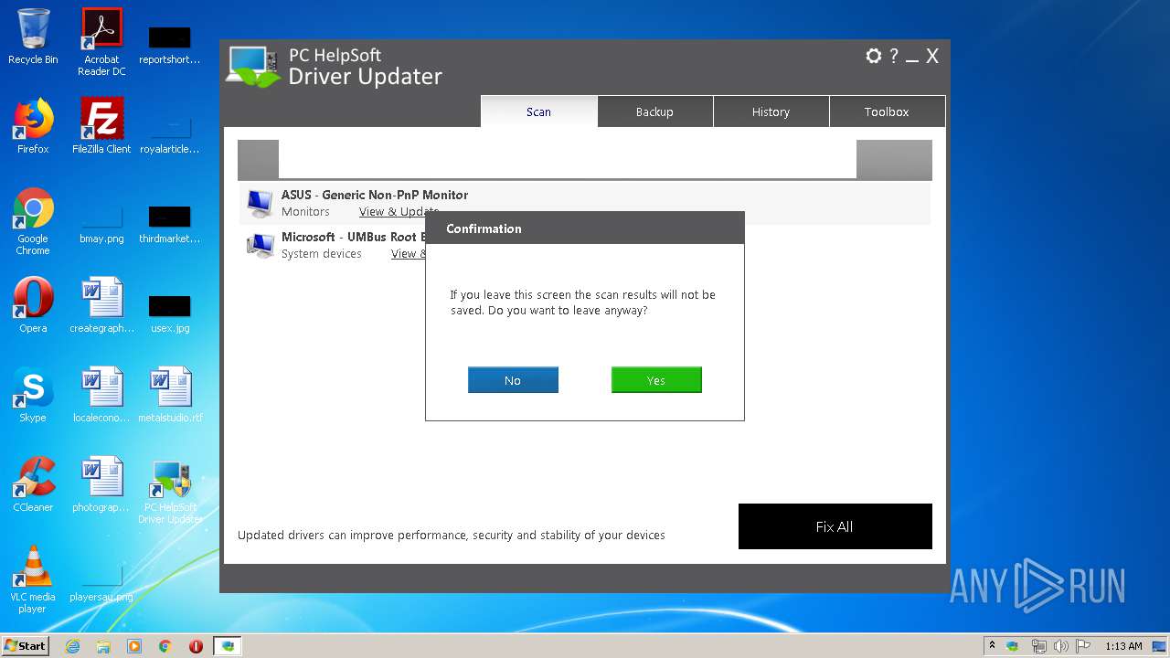Viewport: 1170px width, 658px height.
Task: Select the bmay.png desktop file
Action: tap(101, 225)
